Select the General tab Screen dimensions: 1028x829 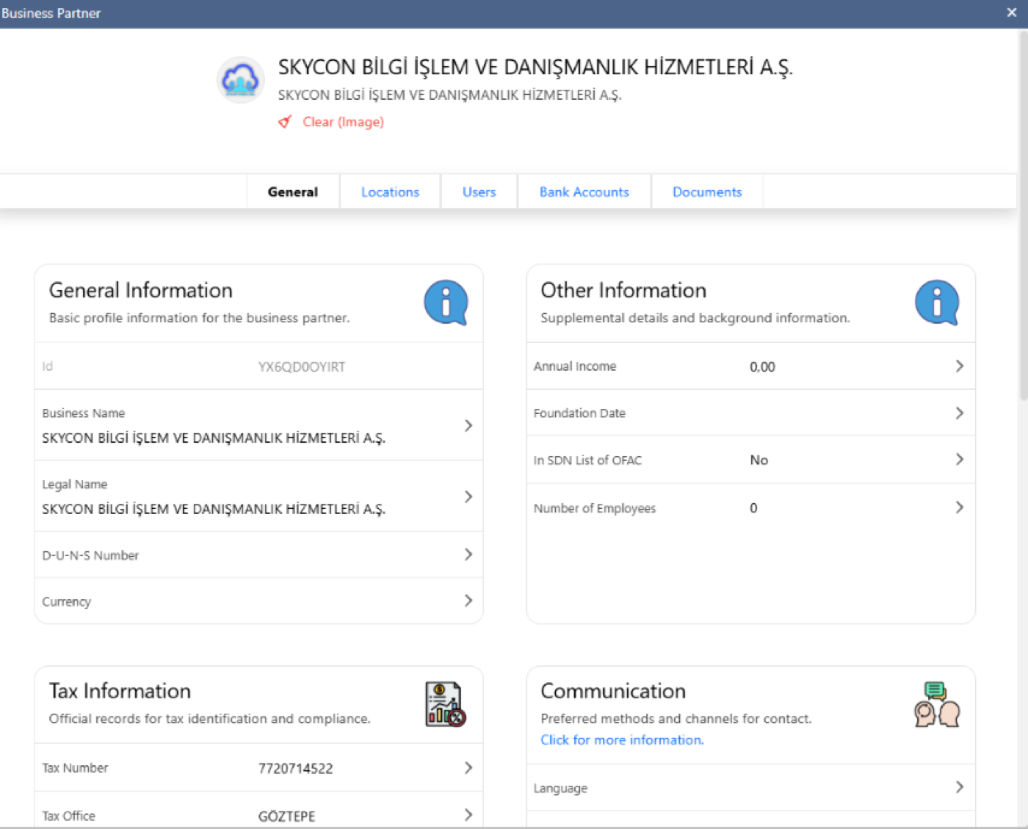pyautogui.click(x=293, y=192)
